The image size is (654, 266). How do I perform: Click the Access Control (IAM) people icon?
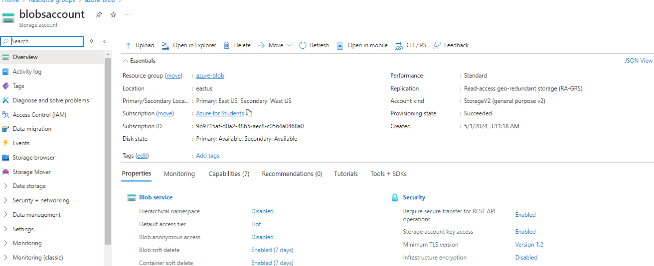pos(5,114)
